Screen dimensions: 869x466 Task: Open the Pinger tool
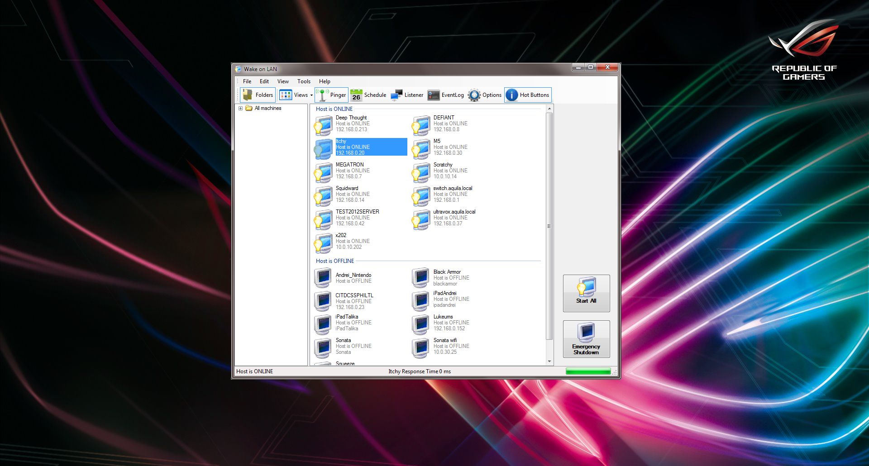point(331,95)
